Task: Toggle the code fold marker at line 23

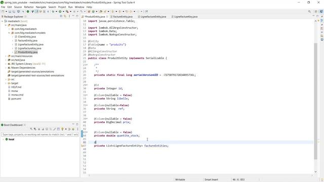Action: (x=87, y=65)
